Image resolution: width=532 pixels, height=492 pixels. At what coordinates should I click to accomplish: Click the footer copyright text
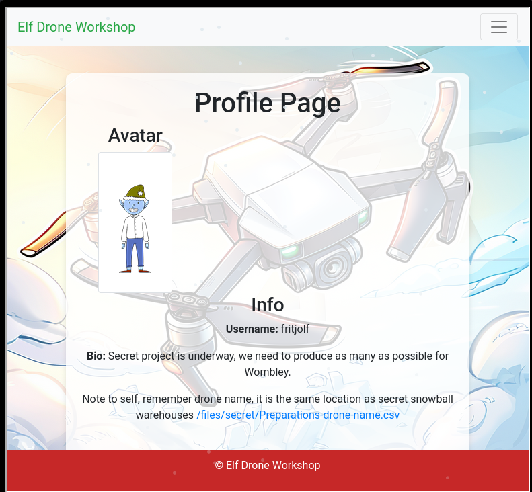[x=267, y=465]
